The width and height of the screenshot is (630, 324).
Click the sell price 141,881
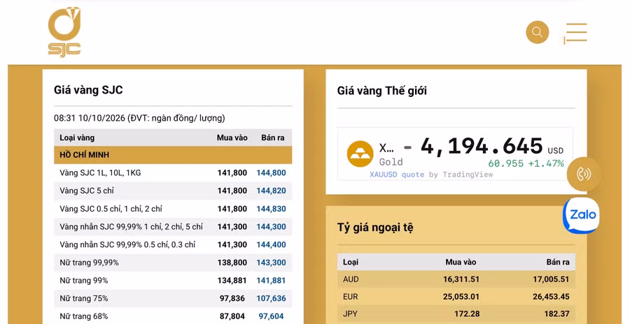coord(271,281)
